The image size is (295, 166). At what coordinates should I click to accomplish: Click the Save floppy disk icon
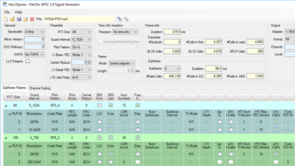(x=19, y=19)
